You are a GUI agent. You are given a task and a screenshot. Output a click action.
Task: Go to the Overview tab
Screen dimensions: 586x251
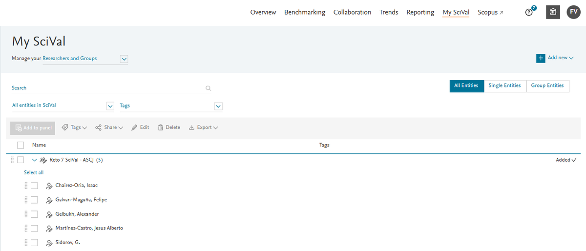263,12
